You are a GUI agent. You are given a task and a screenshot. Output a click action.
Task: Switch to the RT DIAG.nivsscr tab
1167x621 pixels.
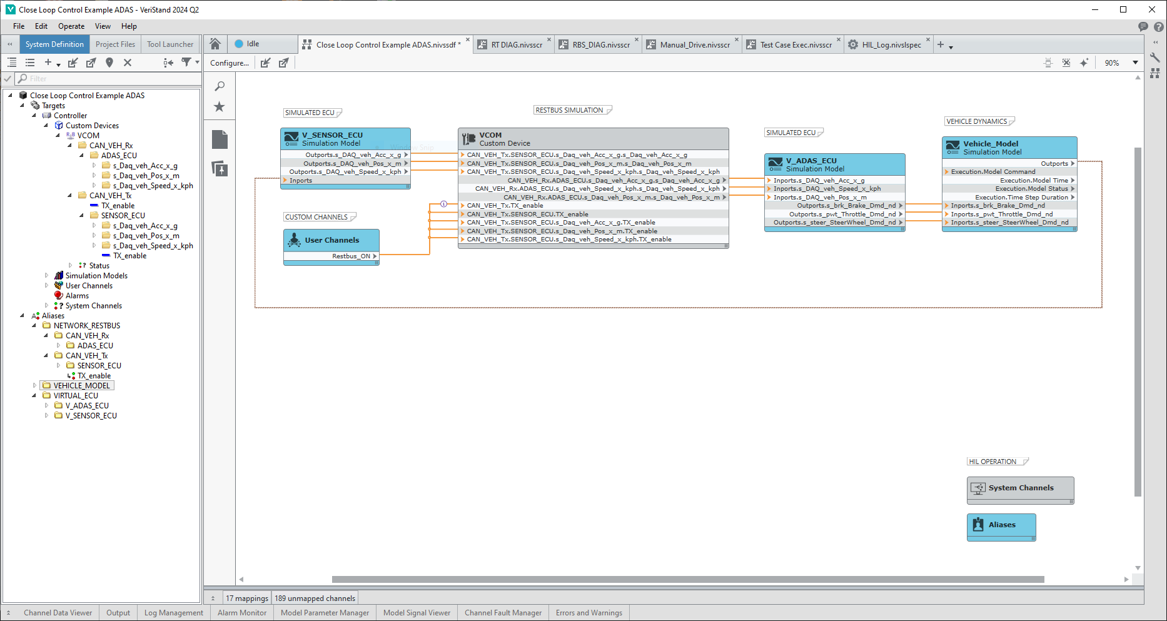(x=517, y=45)
